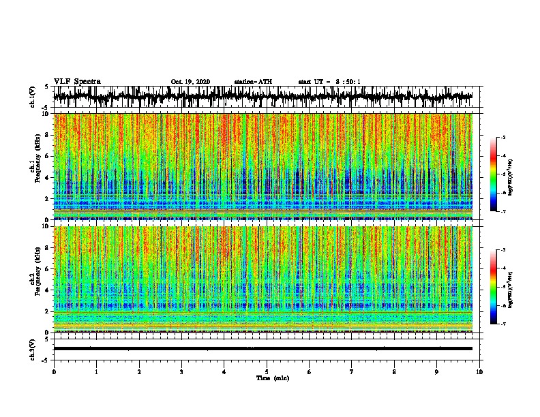The width and height of the screenshot is (540, 417).
Task: Click the "0" tick on the time axis
Action: click(54, 372)
